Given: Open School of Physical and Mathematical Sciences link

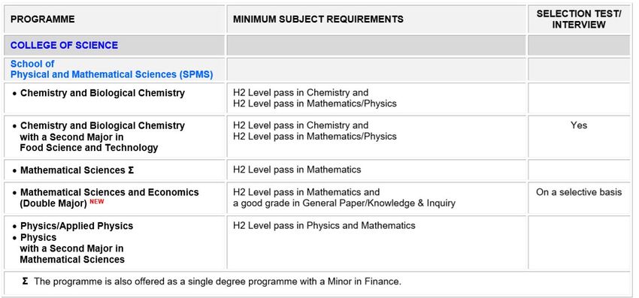Looking at the screenshot, I should pyautogui.click(x=112, y=69).
